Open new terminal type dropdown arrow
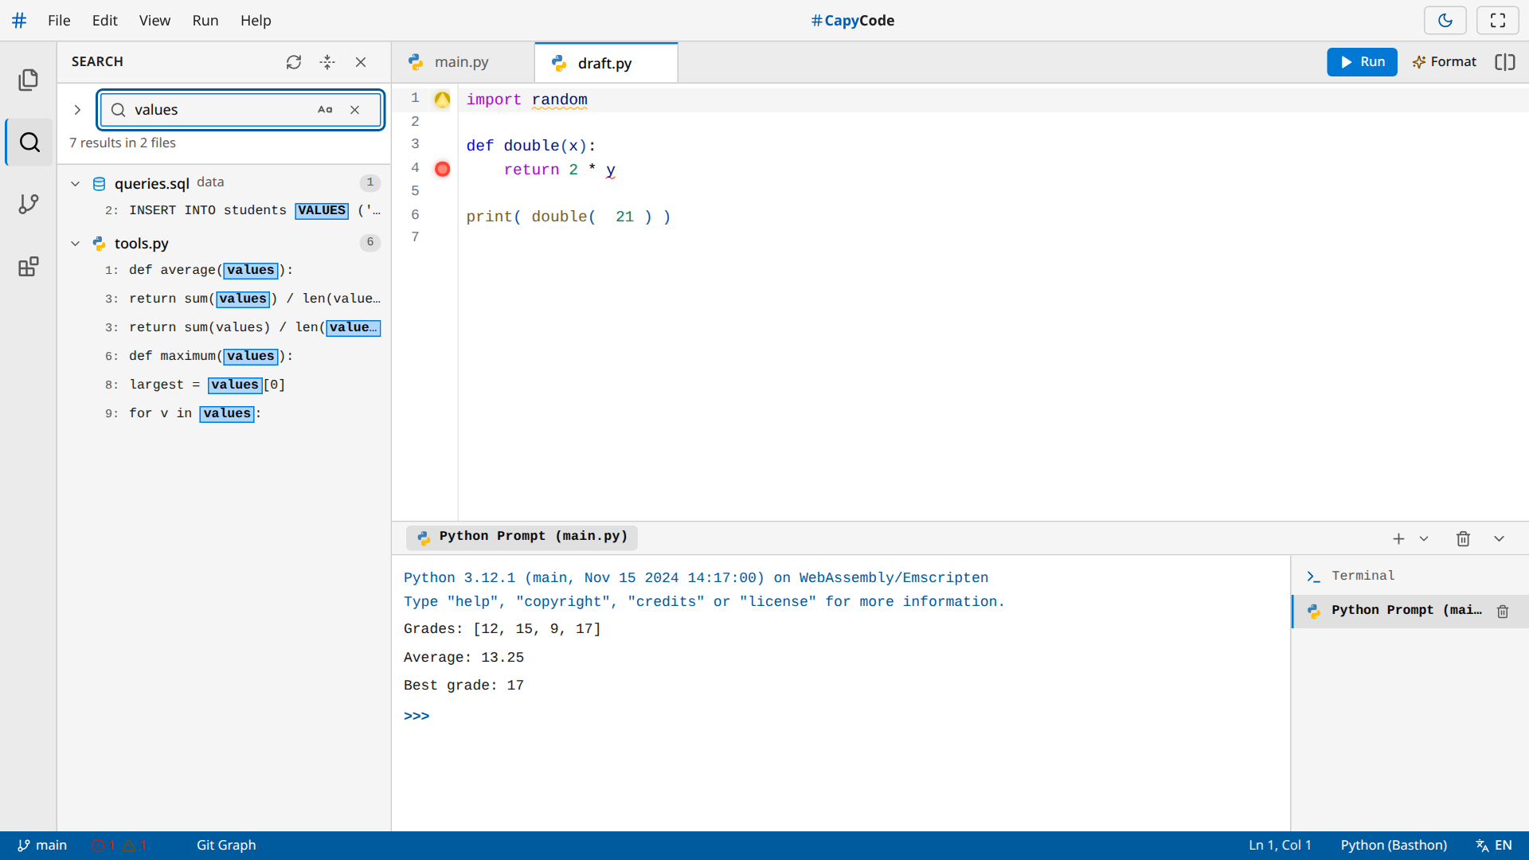The width and height of the screenshot is (1529, 860). pos(1424,539)
